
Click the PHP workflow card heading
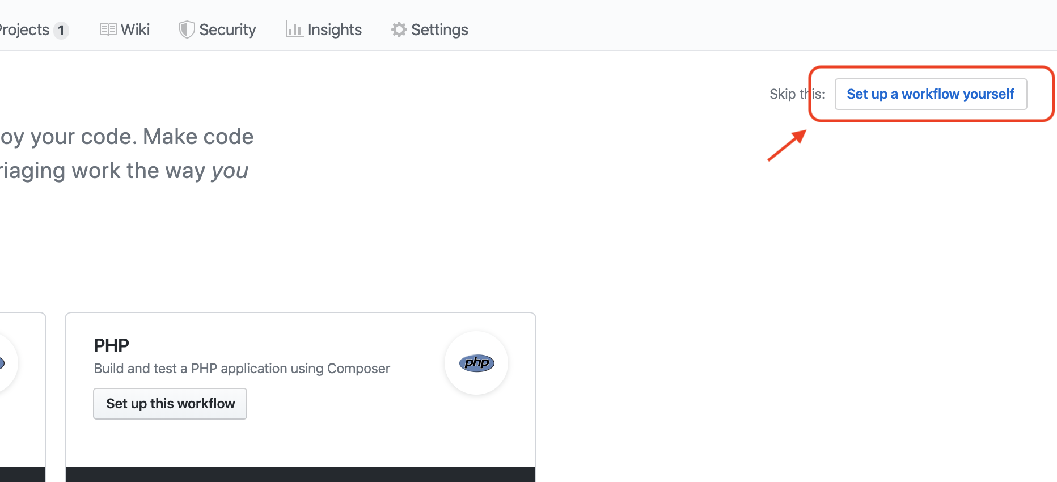point(111,344)
